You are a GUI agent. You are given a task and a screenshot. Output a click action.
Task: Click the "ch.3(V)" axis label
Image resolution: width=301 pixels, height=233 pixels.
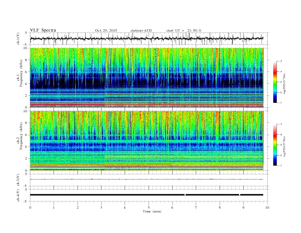click(x=18, y=180)
